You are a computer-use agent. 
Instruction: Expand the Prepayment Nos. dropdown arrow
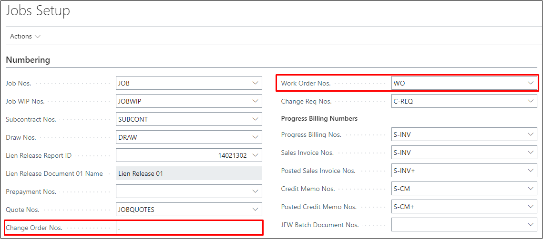(256, 191)
